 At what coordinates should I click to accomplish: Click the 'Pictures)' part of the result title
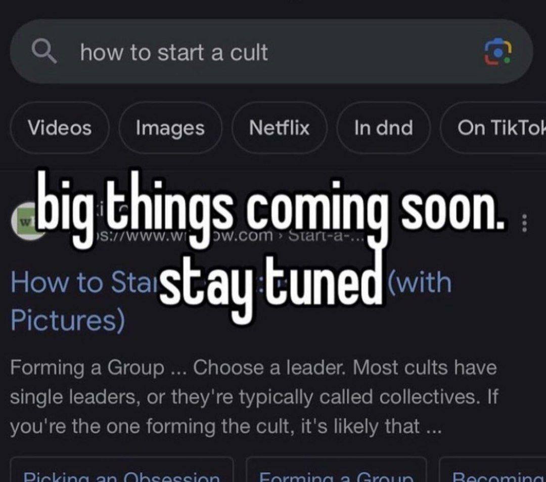[x=68, y=320]
